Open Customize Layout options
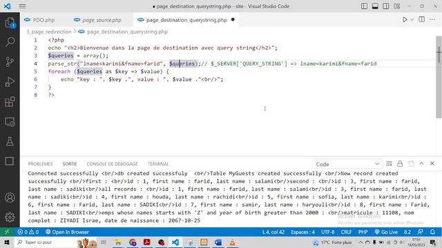442x248 pixels. point(396,6)
